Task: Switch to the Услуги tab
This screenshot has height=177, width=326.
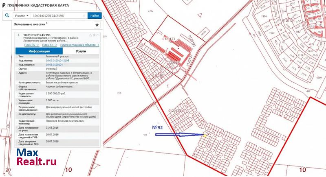Action: 81,51
